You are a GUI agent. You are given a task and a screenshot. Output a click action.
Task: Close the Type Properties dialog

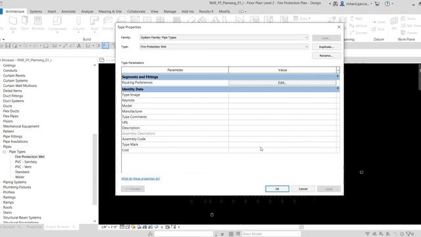click(x=339, y=27)
